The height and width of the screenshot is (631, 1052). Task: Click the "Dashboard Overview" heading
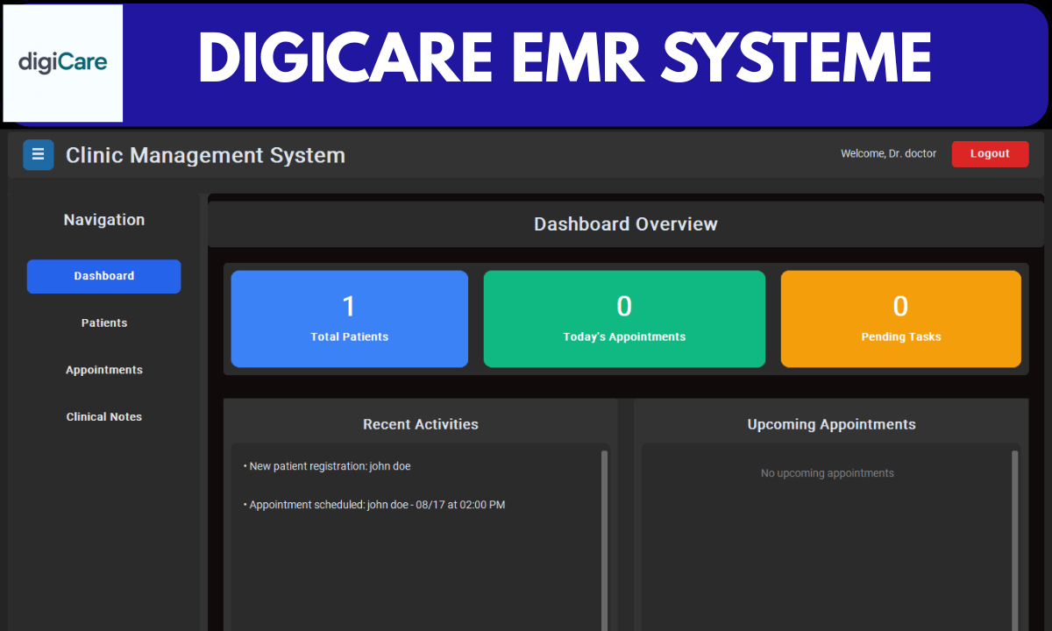tap(626, 224)
